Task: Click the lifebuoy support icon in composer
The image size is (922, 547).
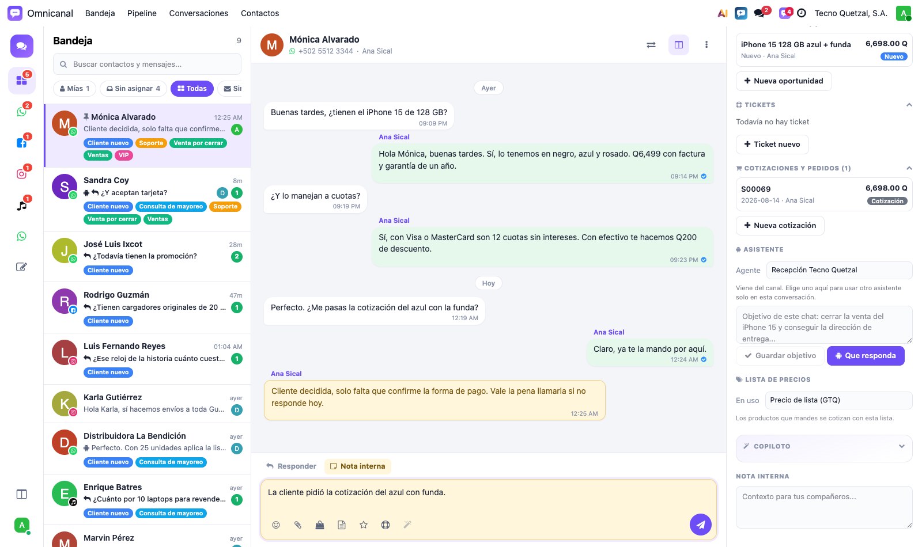Action: pos(386,525)
